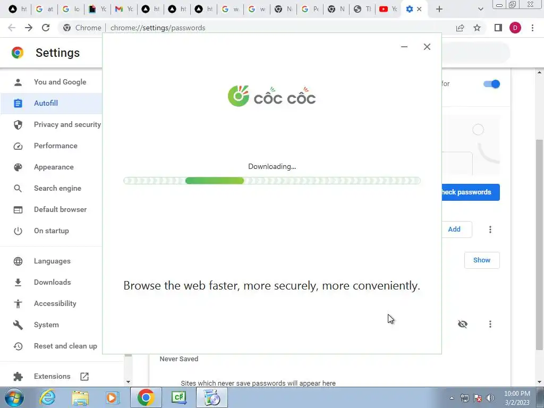The height and width of the screenshot is (408, 544).
Task: Open Accessibility settings
Action: pyautogui.click(x=55, y=303)
